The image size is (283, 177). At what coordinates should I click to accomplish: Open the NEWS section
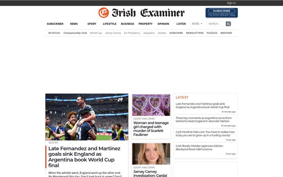pos(74,24)
